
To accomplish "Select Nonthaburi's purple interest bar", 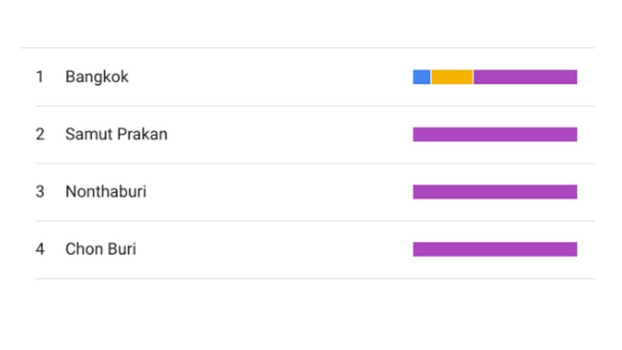I will (x=495, y=192).
